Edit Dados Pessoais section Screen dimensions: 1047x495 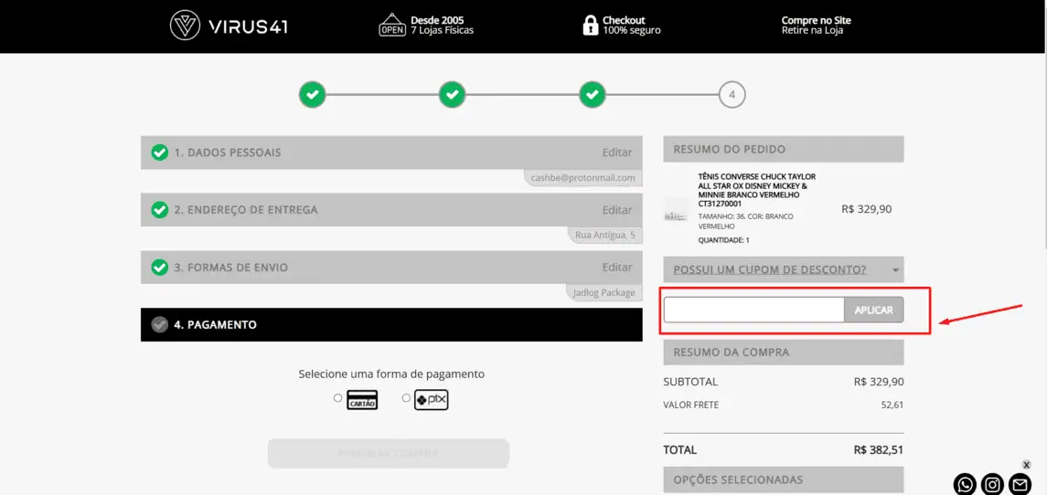(617, 153)
